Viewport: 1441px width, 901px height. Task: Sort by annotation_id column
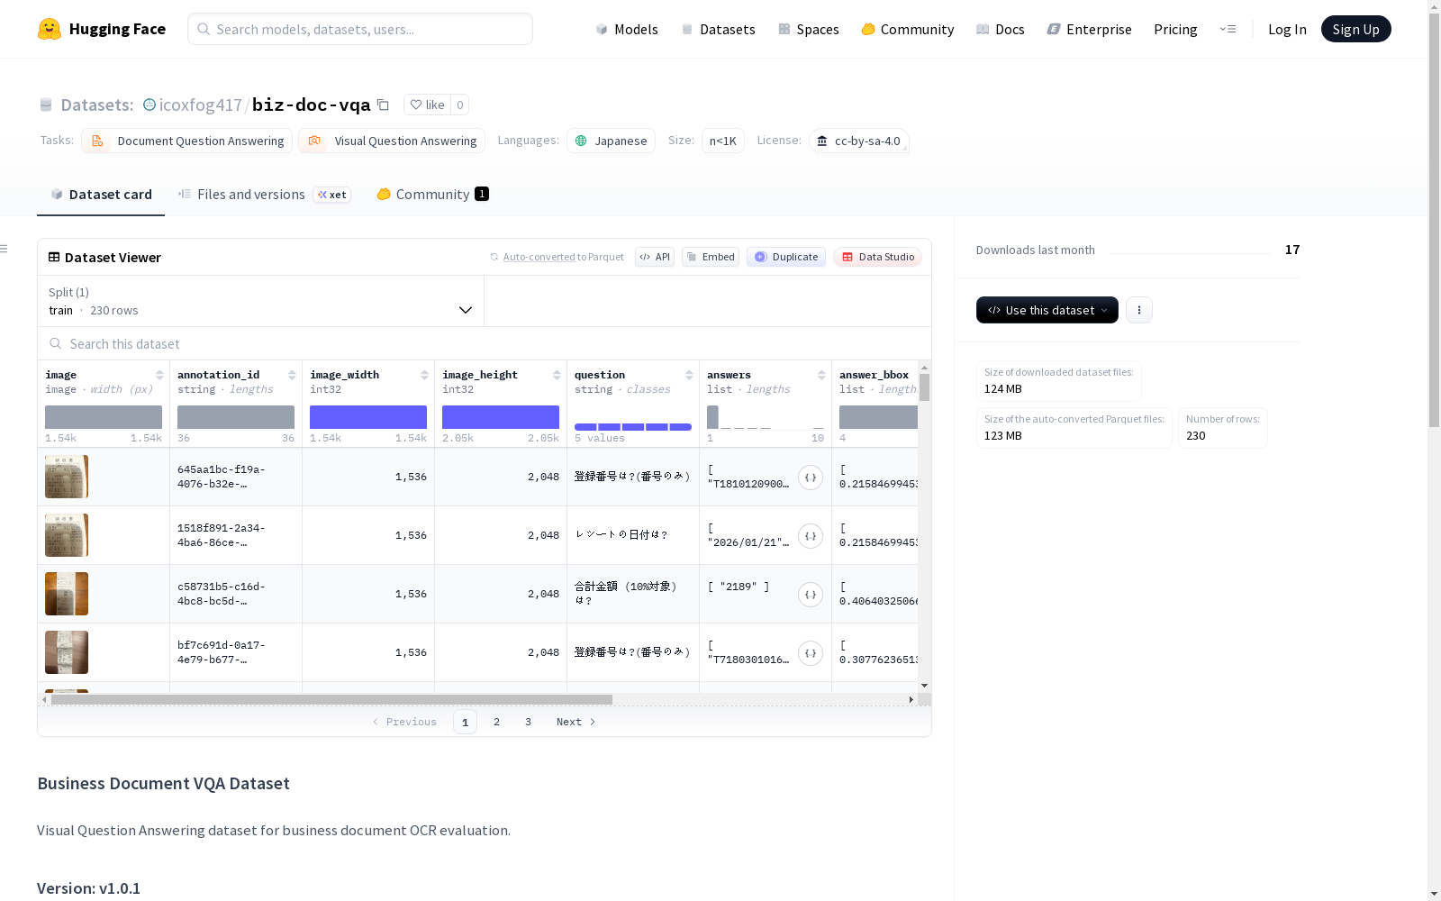click(292, 375)
